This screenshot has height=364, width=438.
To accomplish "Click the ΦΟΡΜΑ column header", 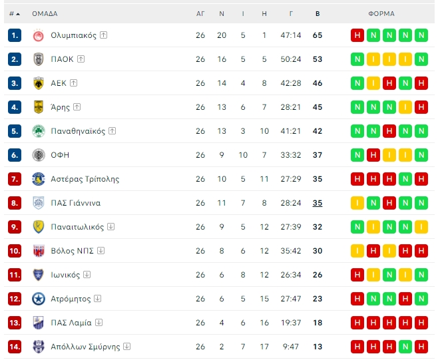I will [x=381, y=14].
